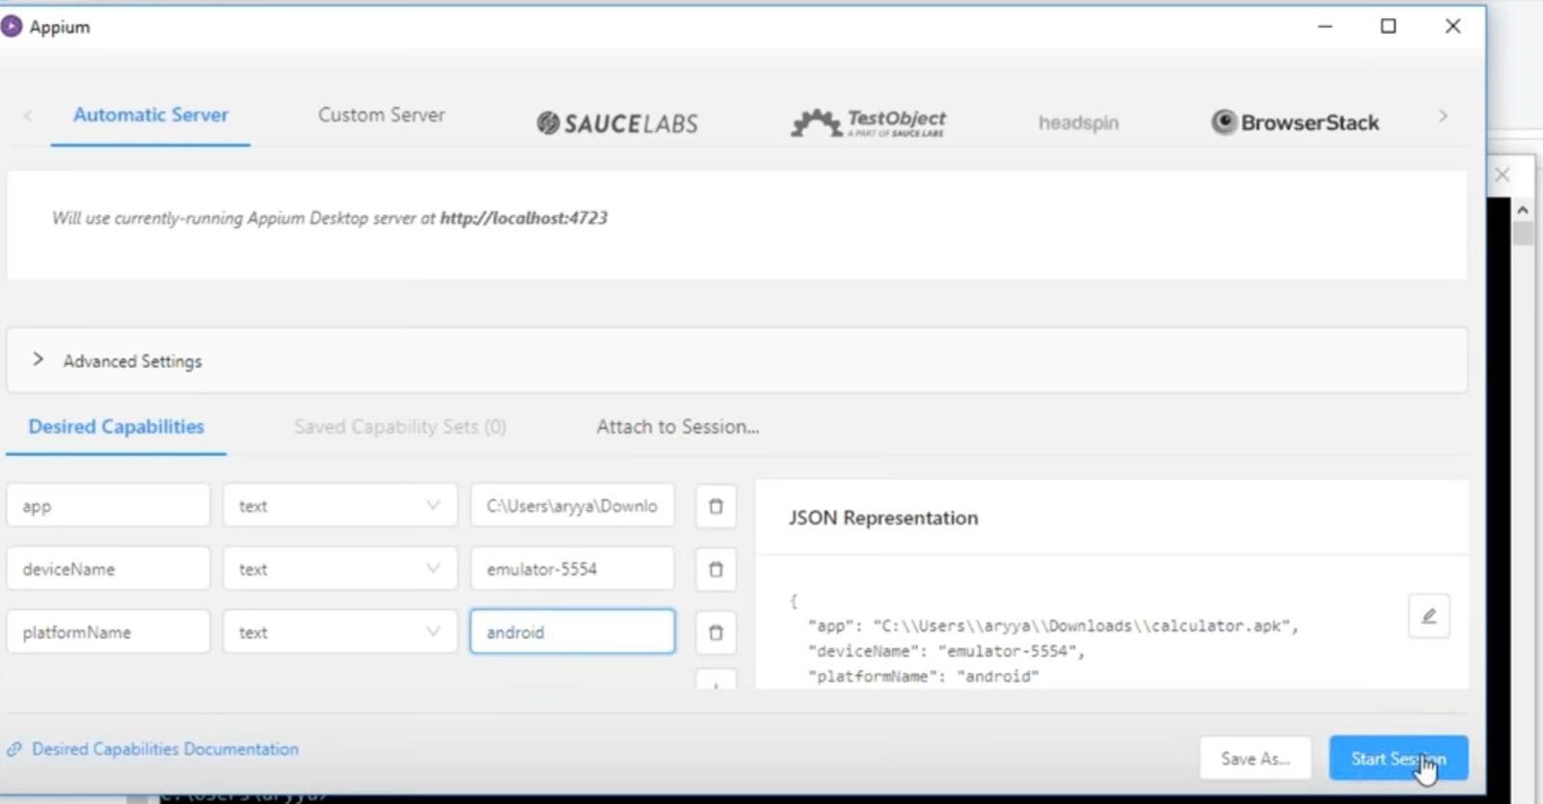
Task: Select the BrowserStack server tab
Action: point(1295,122)
